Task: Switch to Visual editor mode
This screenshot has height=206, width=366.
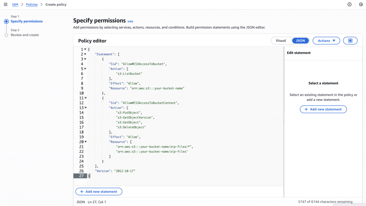Action: point(281,41)
